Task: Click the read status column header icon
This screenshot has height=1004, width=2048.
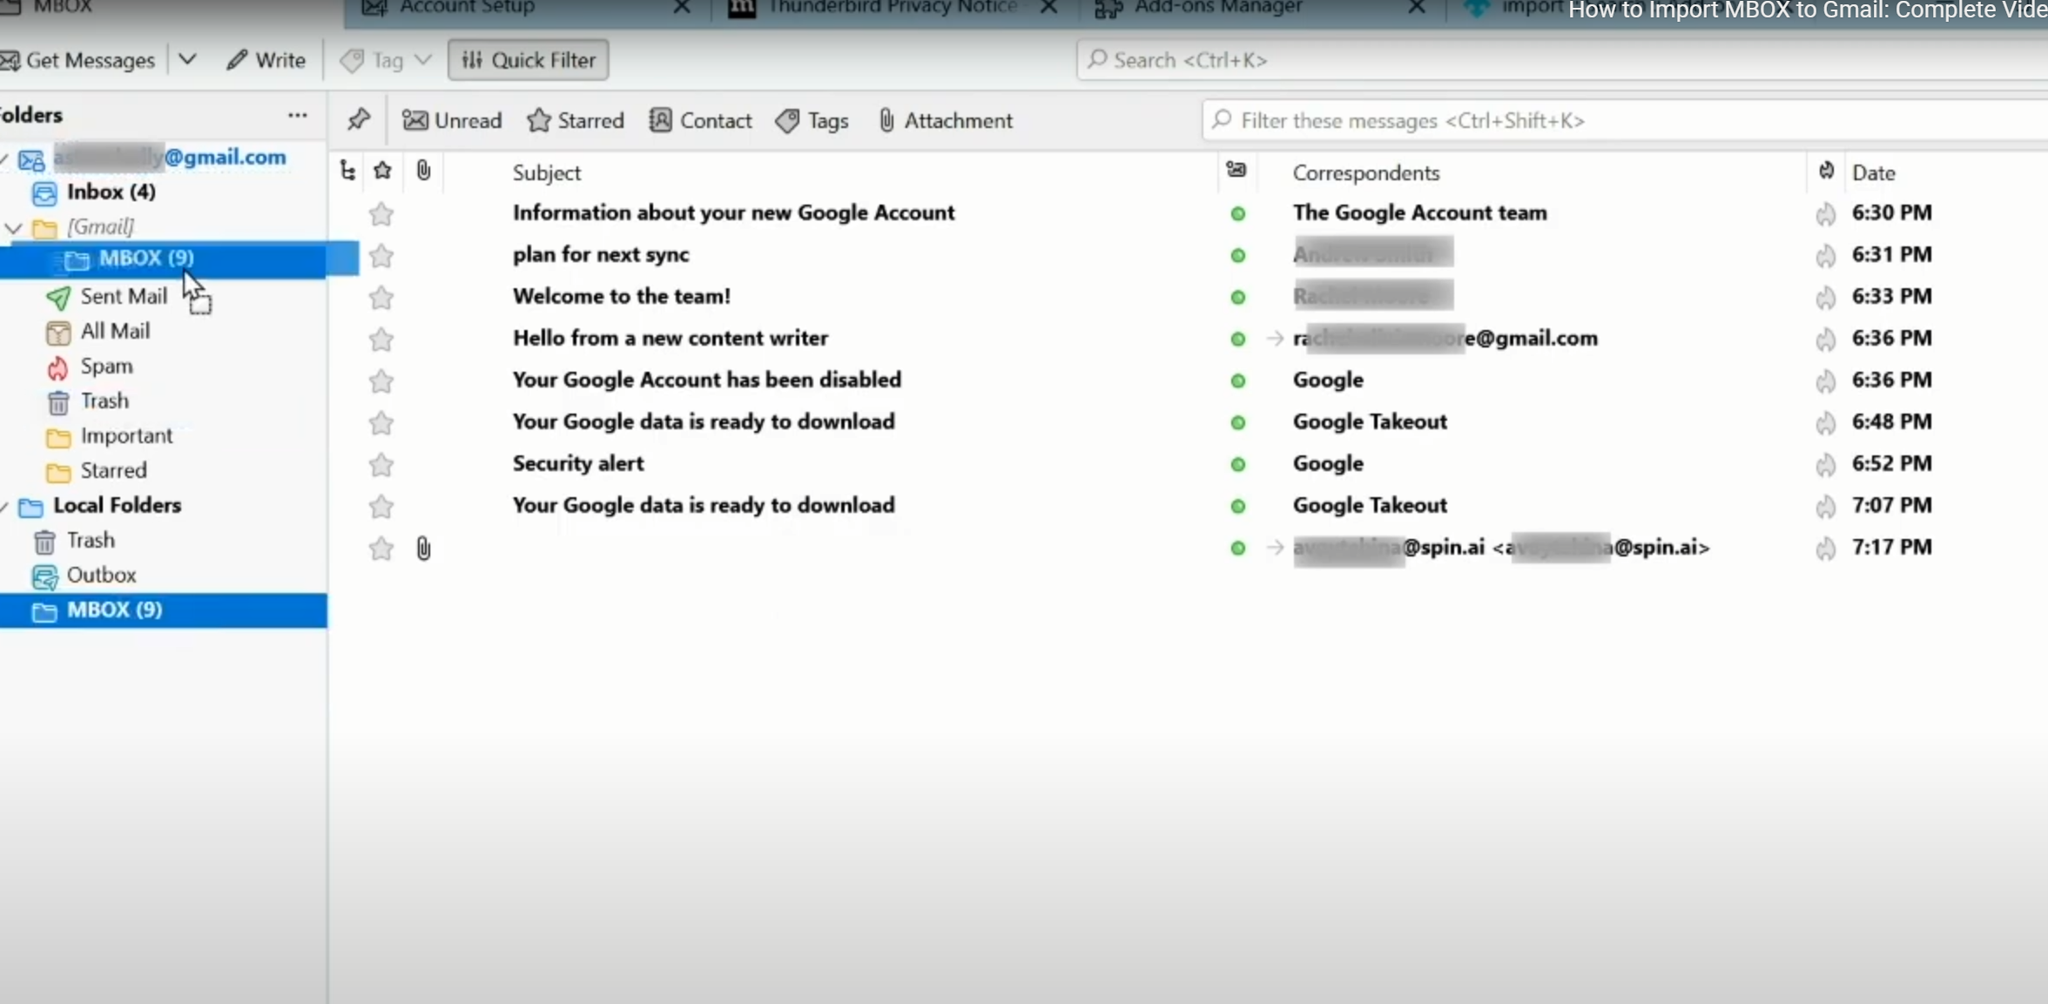Action: tap(1236, 171)
